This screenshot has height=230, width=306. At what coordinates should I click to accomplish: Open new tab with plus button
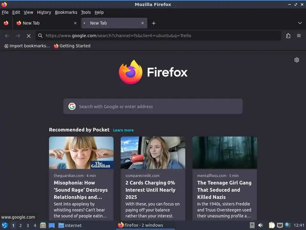(x=154, y=23)
